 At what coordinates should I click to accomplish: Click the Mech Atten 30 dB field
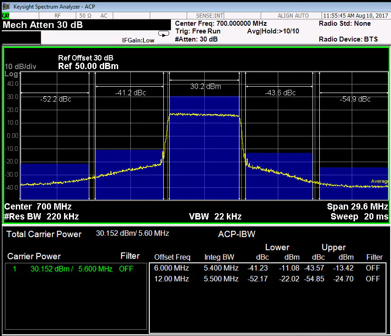click(43, 25)
